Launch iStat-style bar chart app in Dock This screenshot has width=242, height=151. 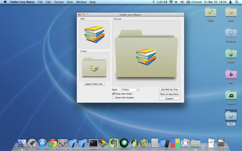[x=134, y=143]
